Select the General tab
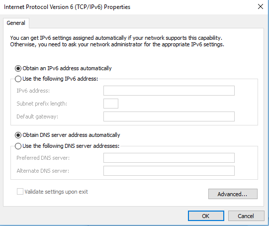The width and height of the screenshot is (269, 226). coord(16,23)
